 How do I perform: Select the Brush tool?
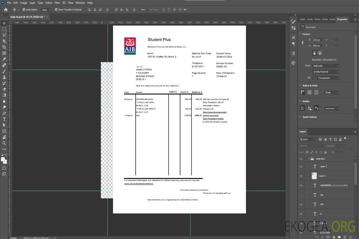pos(4,71)
